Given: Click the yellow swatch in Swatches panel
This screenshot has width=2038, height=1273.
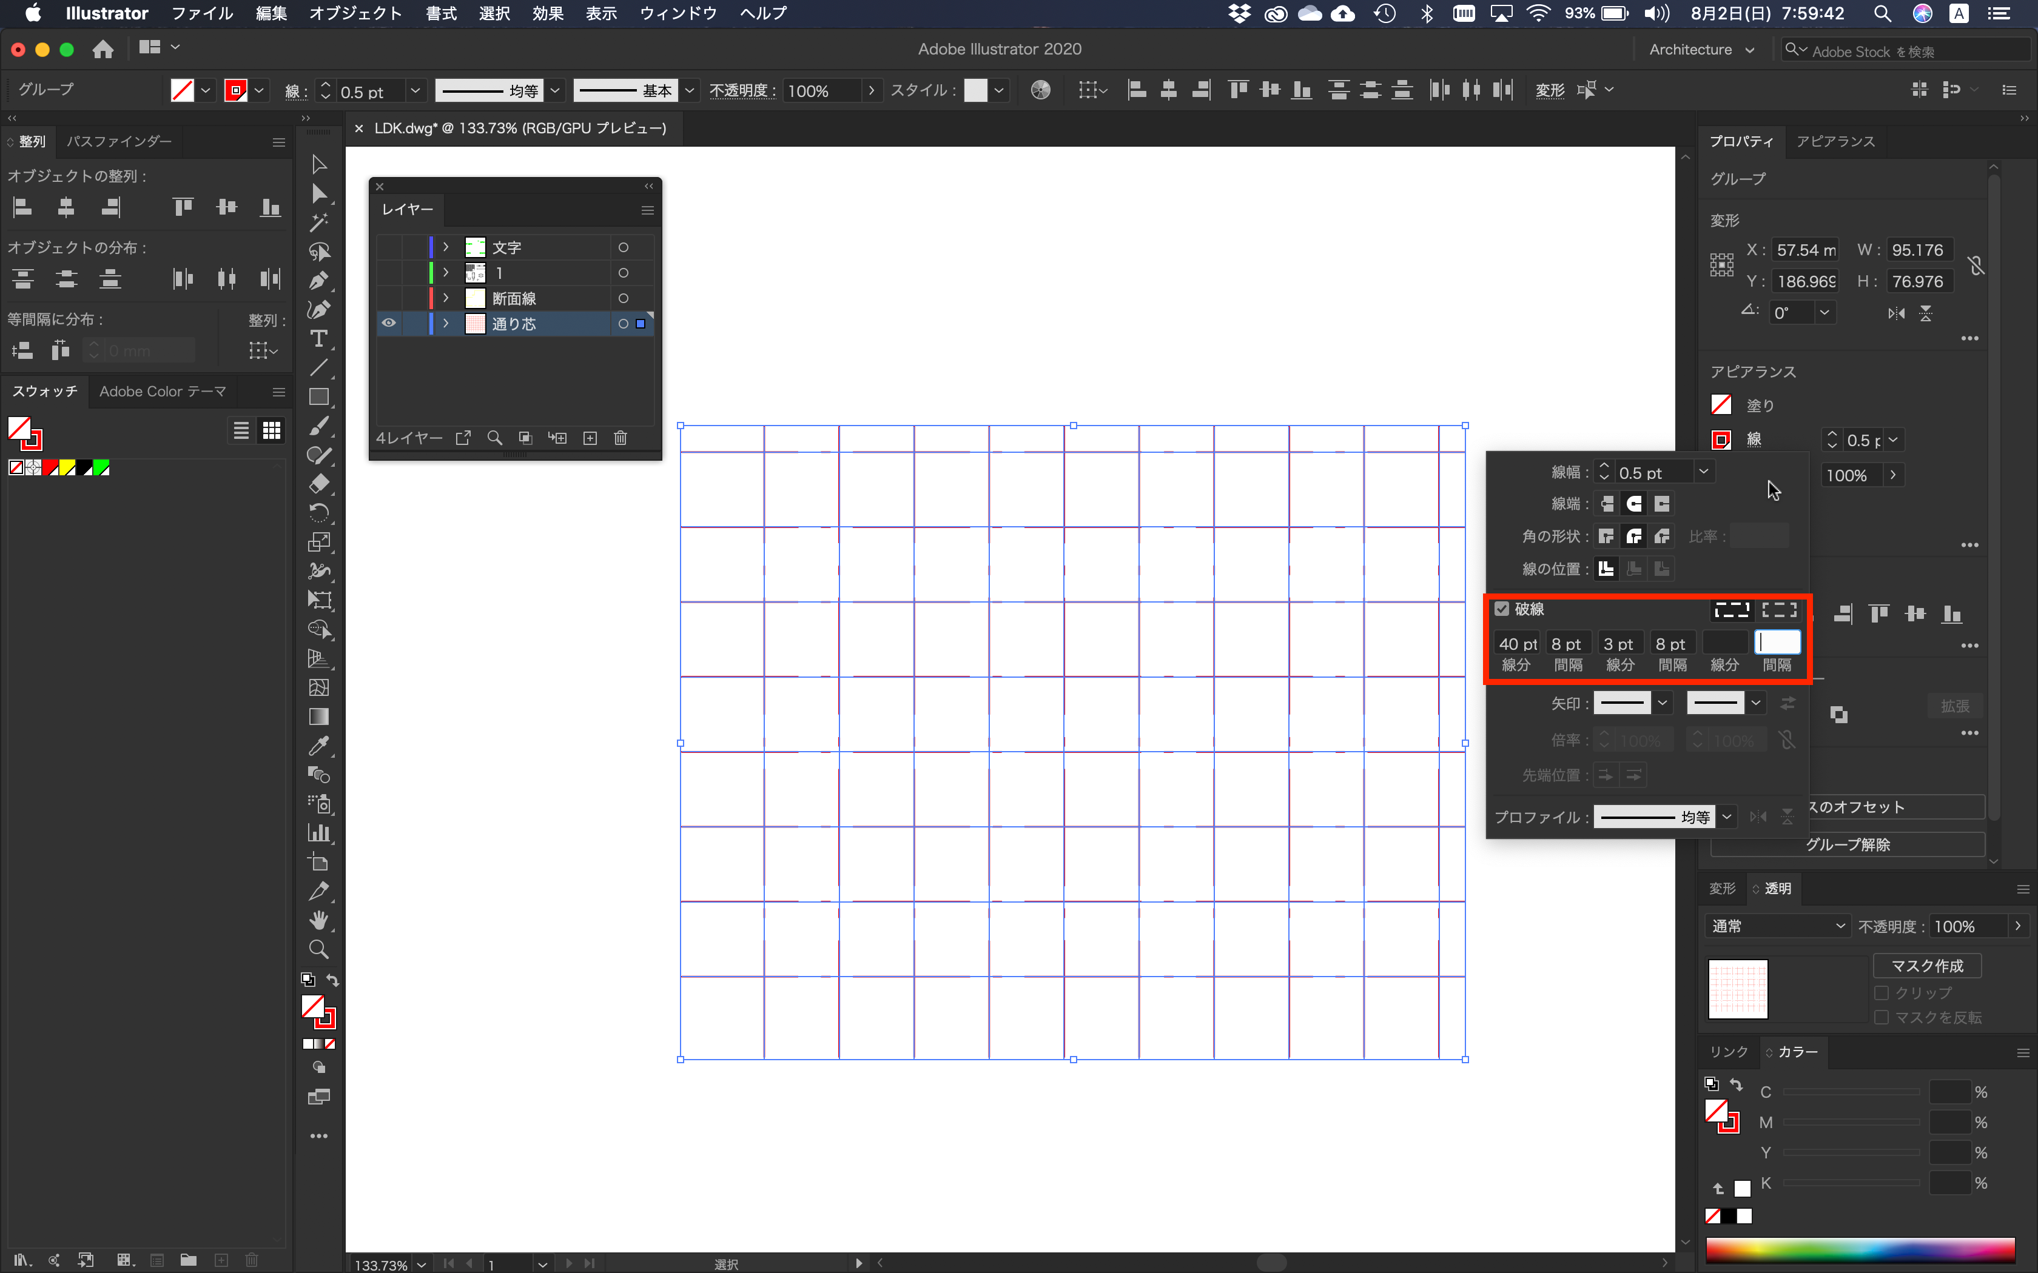Looking at the screenshot, I should click(x=67, y=468).
